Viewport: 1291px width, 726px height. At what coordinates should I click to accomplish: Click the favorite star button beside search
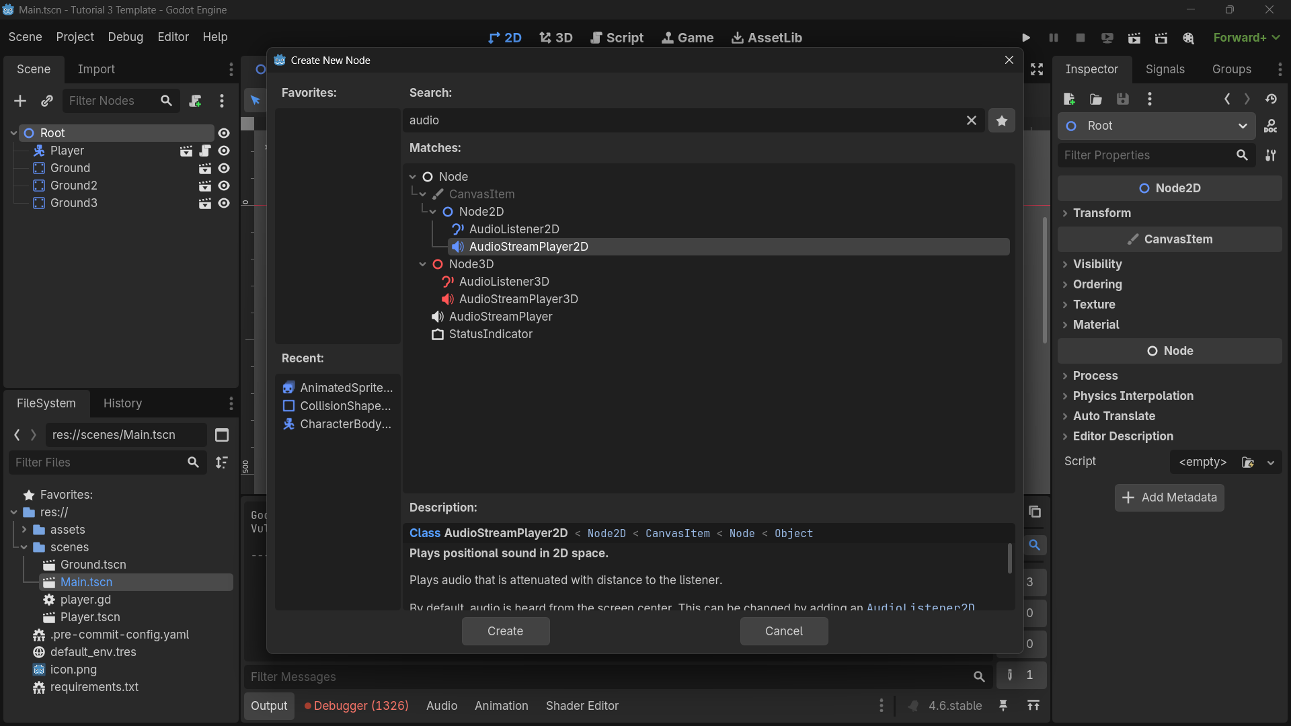1001,120
